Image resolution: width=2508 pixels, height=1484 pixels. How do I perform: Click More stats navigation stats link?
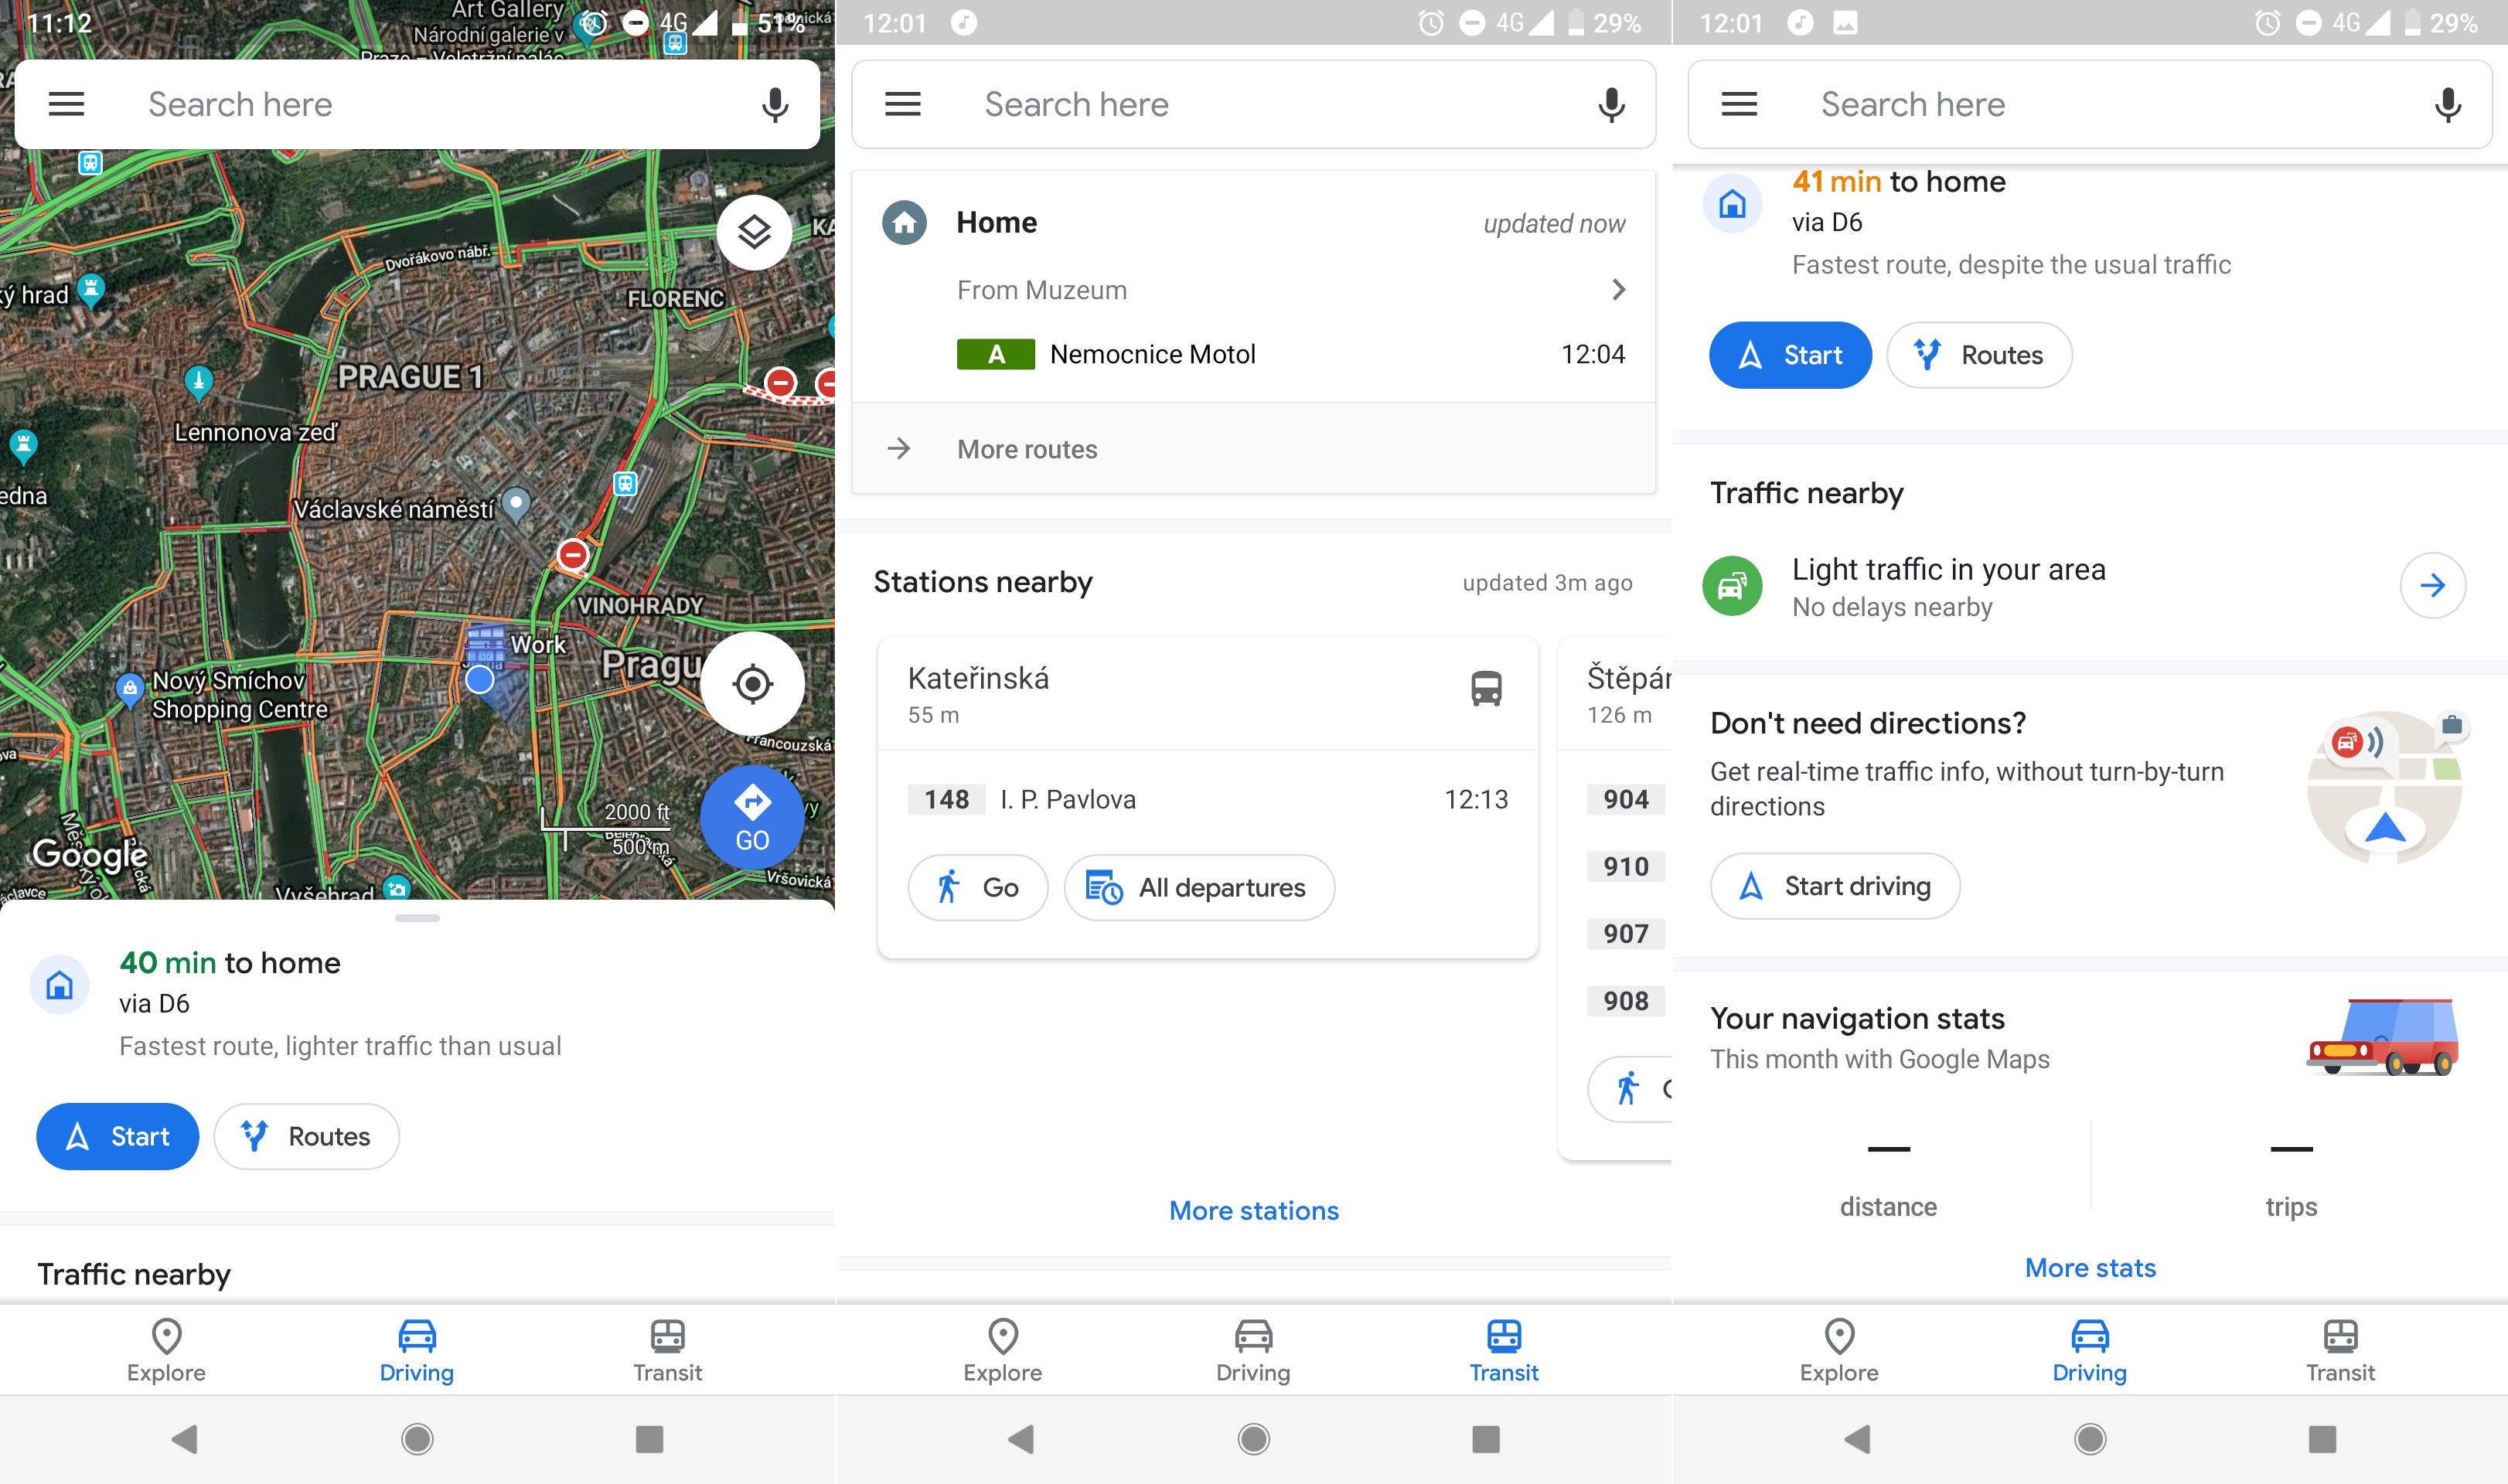tap(2091, 1268)
